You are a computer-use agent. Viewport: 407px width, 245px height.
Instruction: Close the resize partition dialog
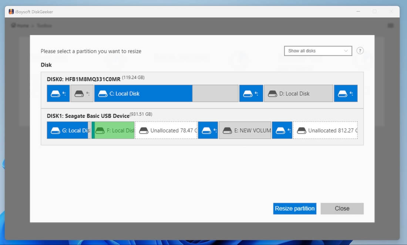pos(342,209)
